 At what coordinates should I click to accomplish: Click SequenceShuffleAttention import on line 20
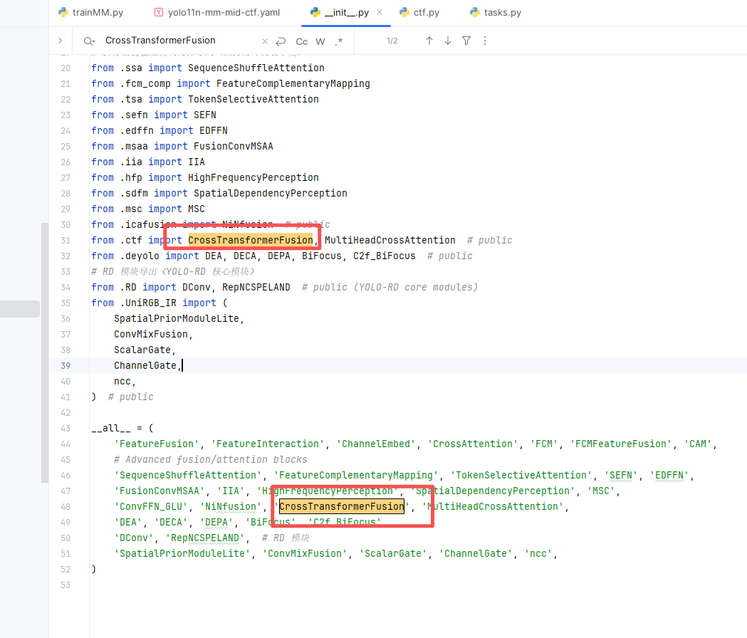[256, 68]
